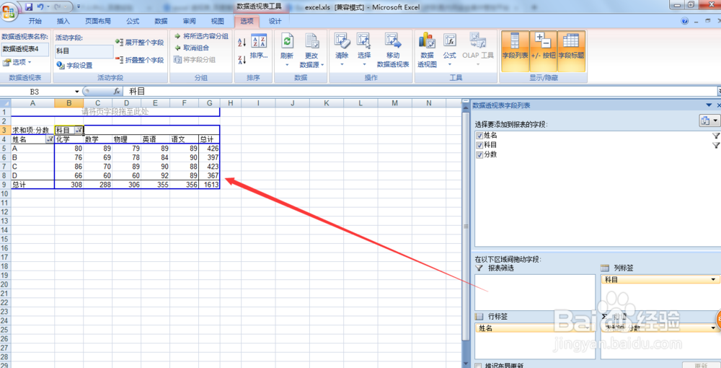Group selection using 将所选内容分组

(201, 36)
